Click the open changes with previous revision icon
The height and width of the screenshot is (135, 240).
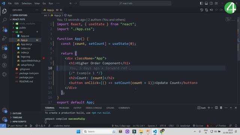pyautogui.click(x=211, y=10)
